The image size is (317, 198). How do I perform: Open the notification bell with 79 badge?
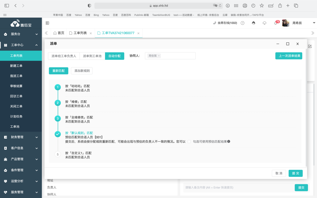click(x=276, y=23)
